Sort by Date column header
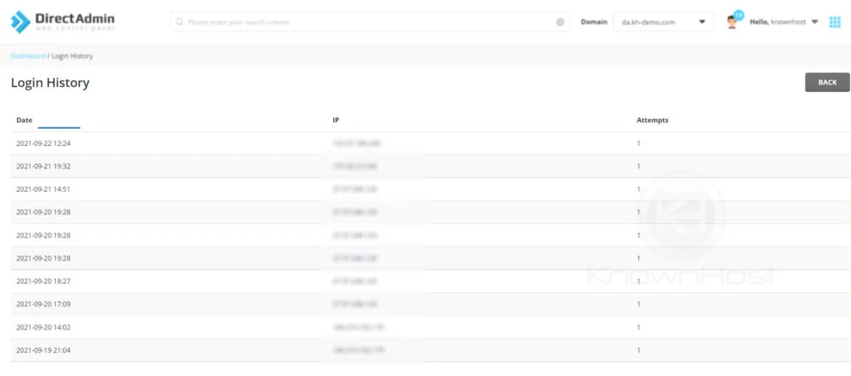The height and width of the screenshot is (376, 851). pyautogui.click(x=24, y=120)
